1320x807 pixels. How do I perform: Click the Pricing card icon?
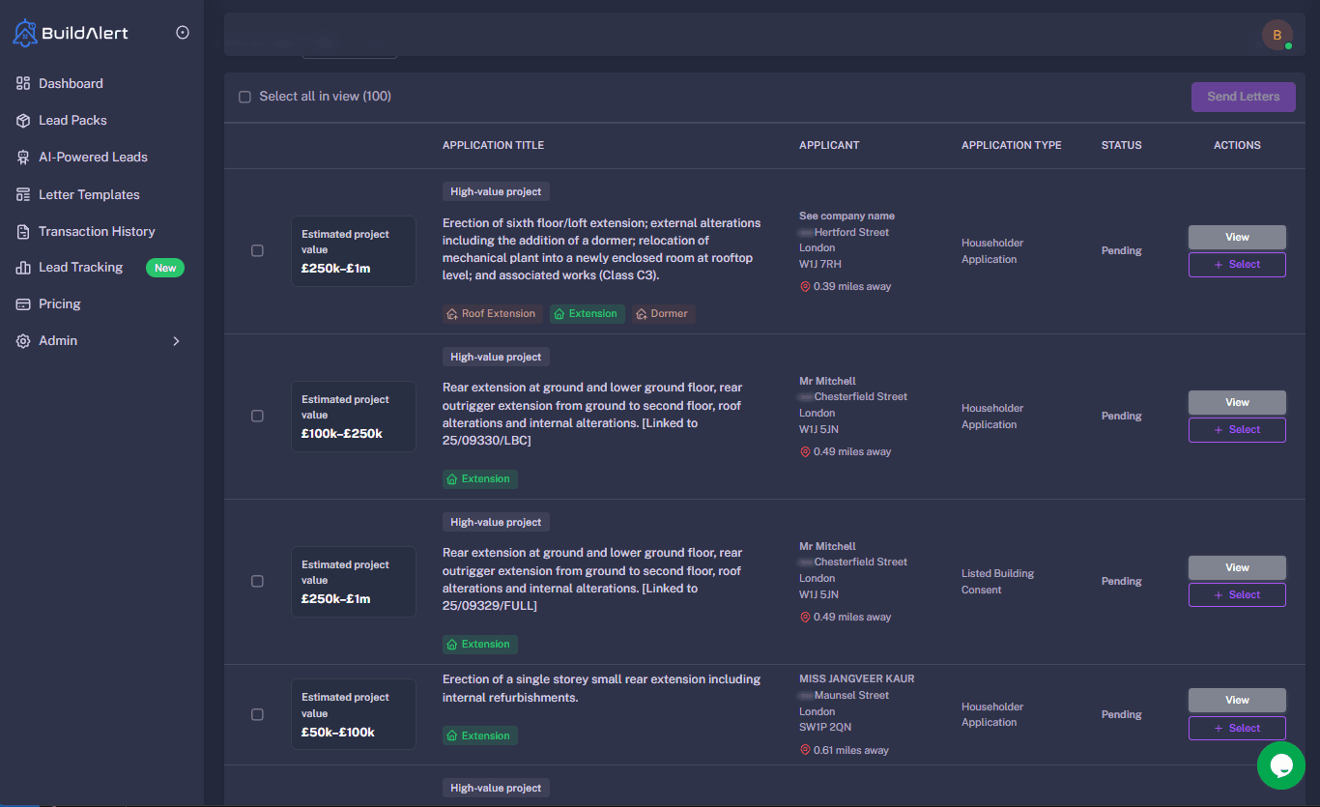(23, 304)
